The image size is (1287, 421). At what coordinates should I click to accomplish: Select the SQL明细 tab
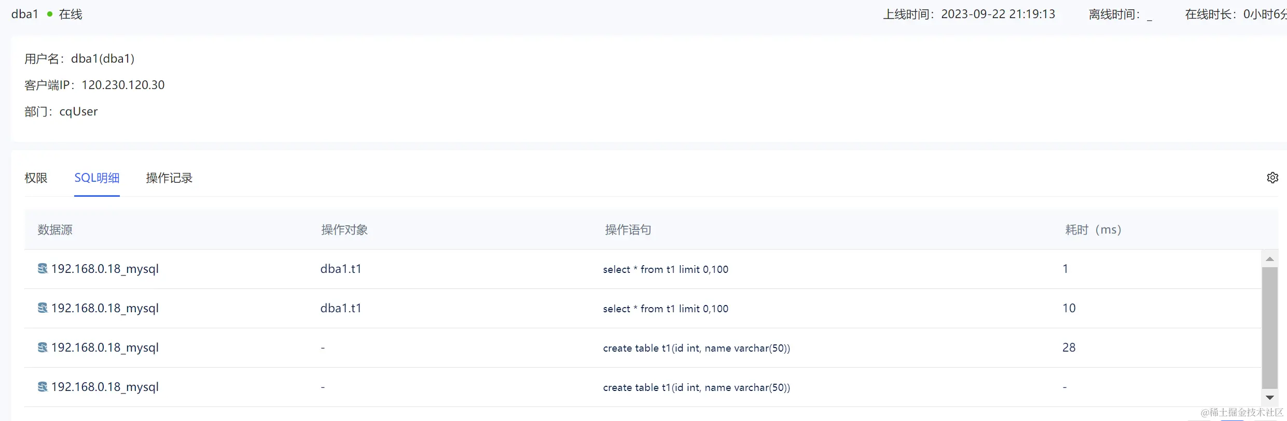(x=97, y=178)
